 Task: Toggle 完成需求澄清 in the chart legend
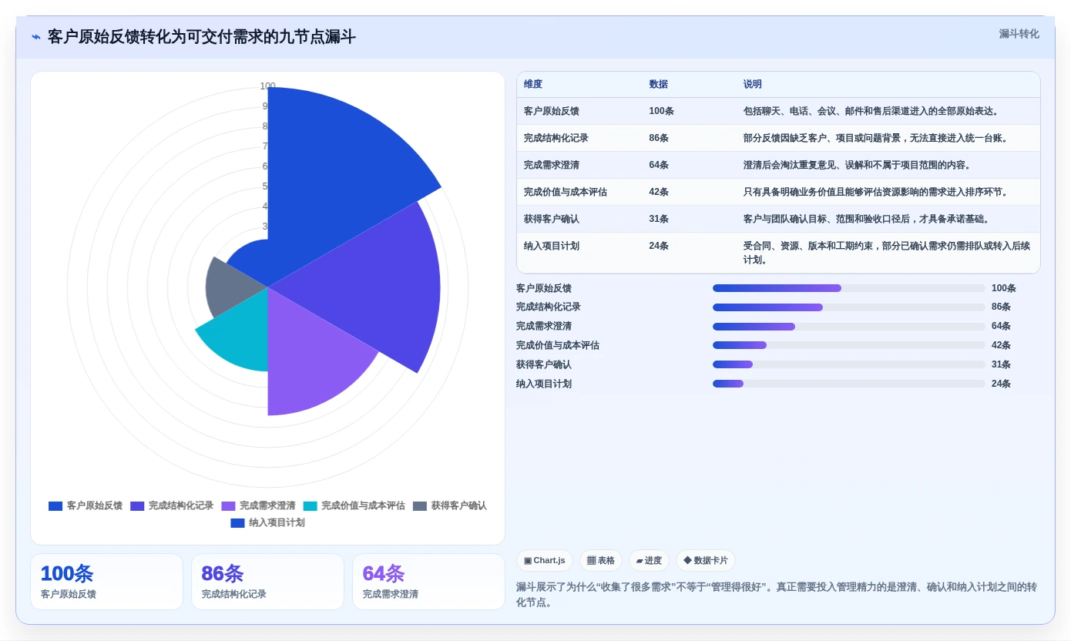tap(258, 506)
